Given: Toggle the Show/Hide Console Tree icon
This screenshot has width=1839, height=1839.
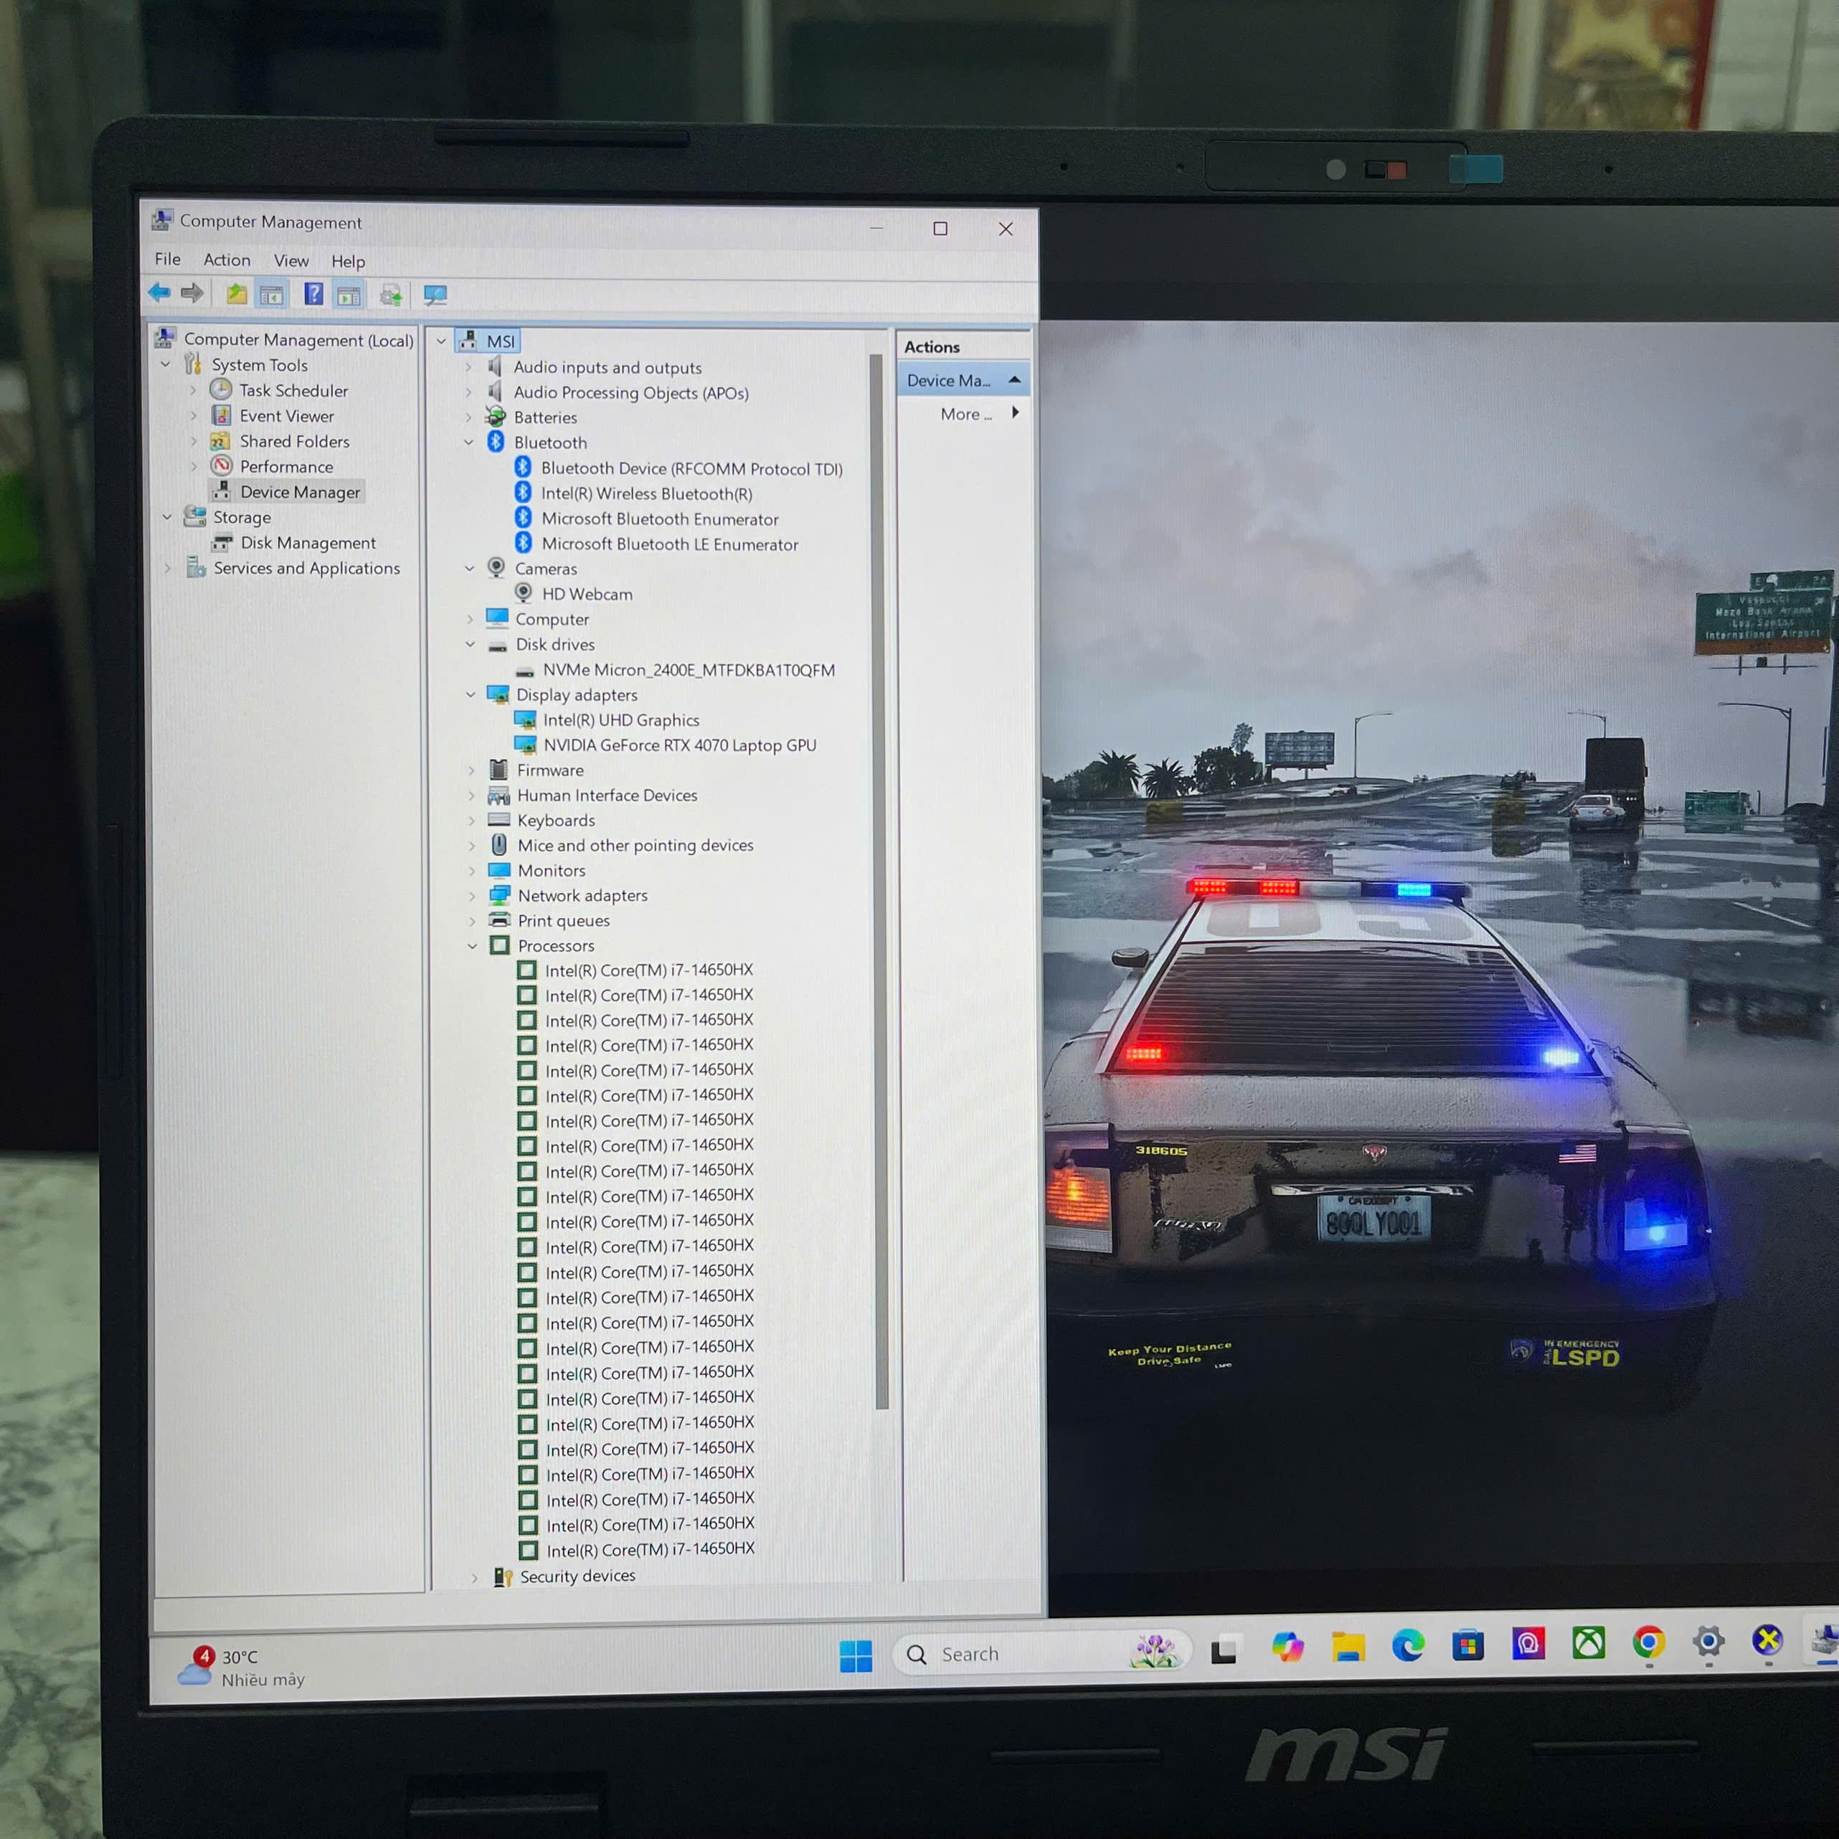Looking at the screenshot, I should pyautogui.click(x=271, y=295).
